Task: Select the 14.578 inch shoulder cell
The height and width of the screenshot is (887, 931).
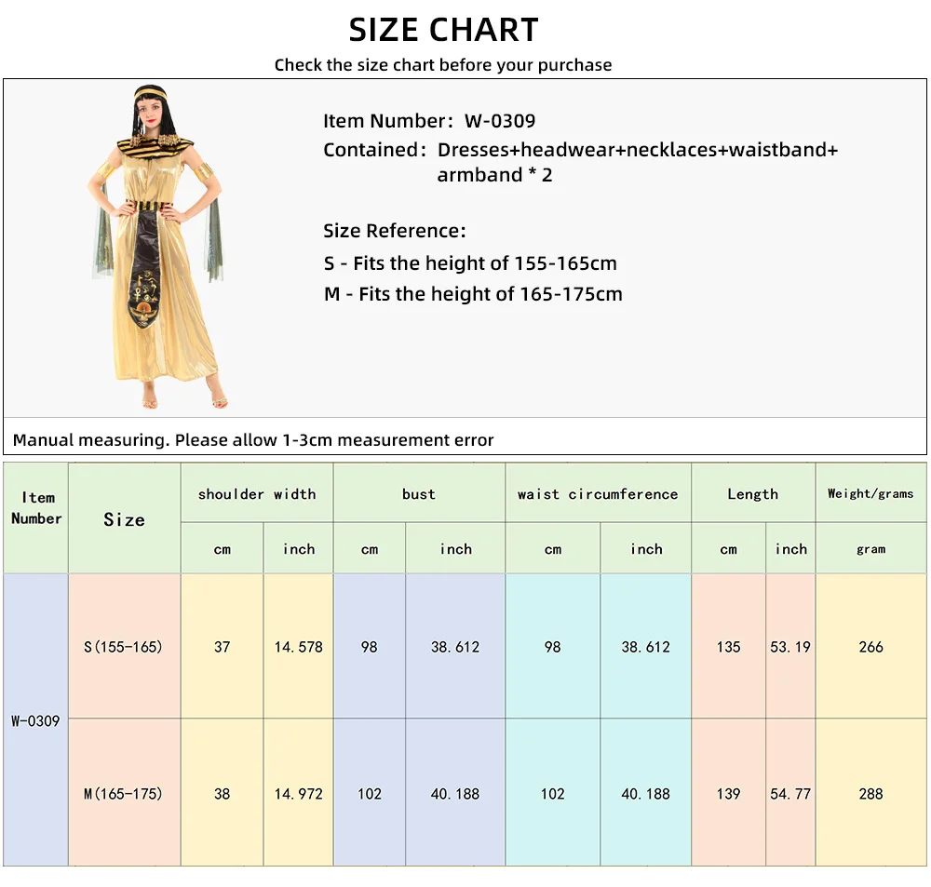Action: pyautogui.click(x=298, y=647)
